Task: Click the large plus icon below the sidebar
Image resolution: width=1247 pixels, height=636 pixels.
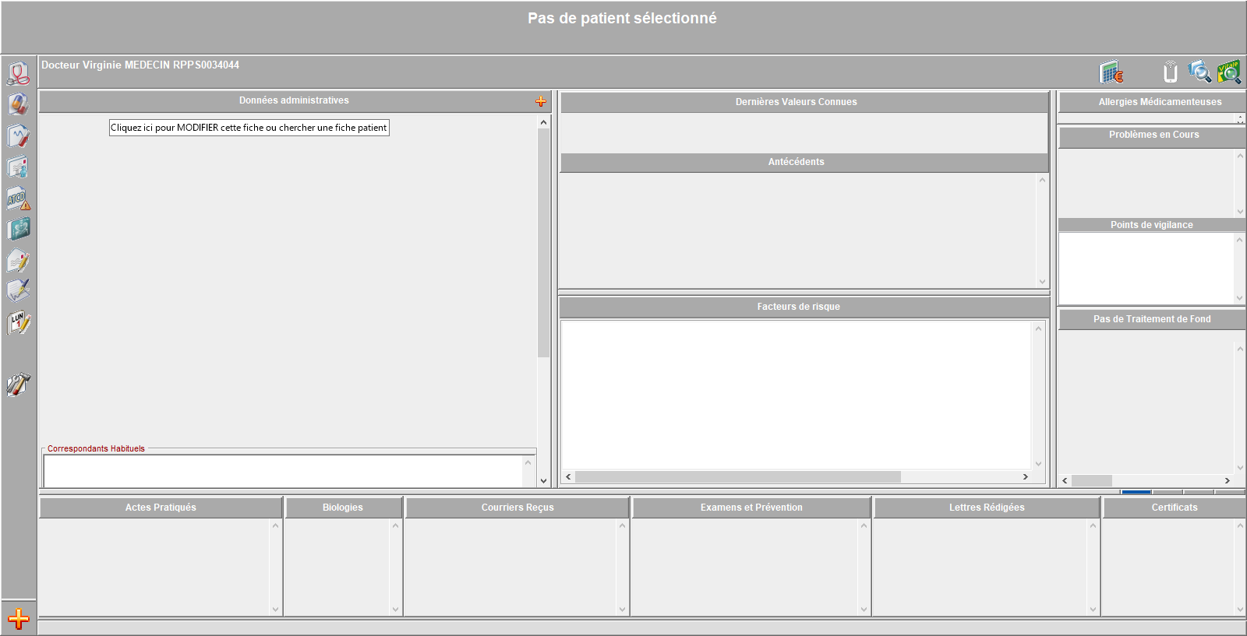Action: 18,619
